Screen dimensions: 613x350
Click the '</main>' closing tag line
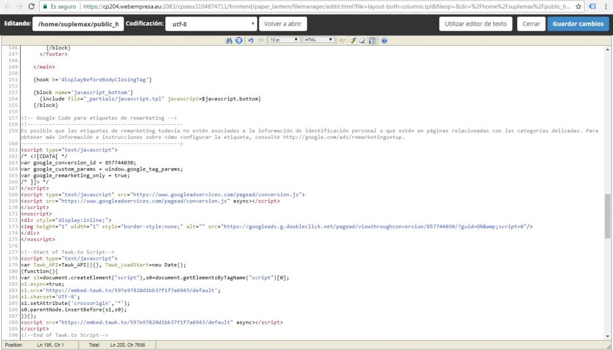(44, 67)
